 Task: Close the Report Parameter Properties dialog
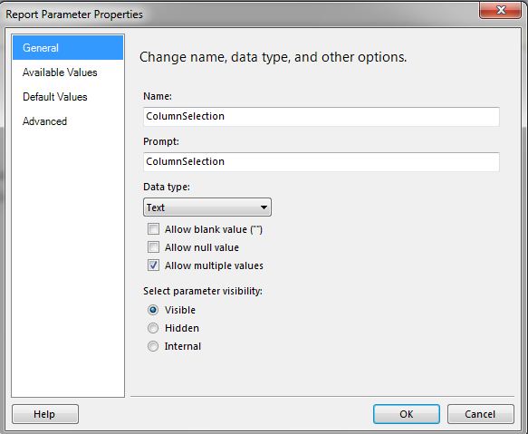[x=501, y=10]
